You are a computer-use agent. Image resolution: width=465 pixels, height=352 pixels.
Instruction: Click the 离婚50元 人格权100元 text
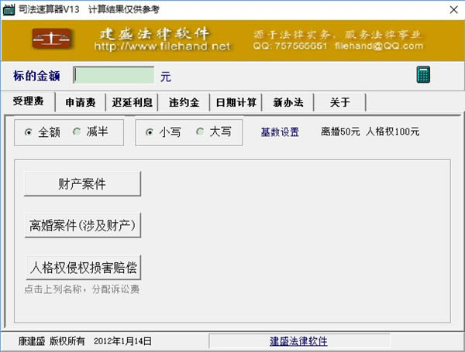point(370,132)
